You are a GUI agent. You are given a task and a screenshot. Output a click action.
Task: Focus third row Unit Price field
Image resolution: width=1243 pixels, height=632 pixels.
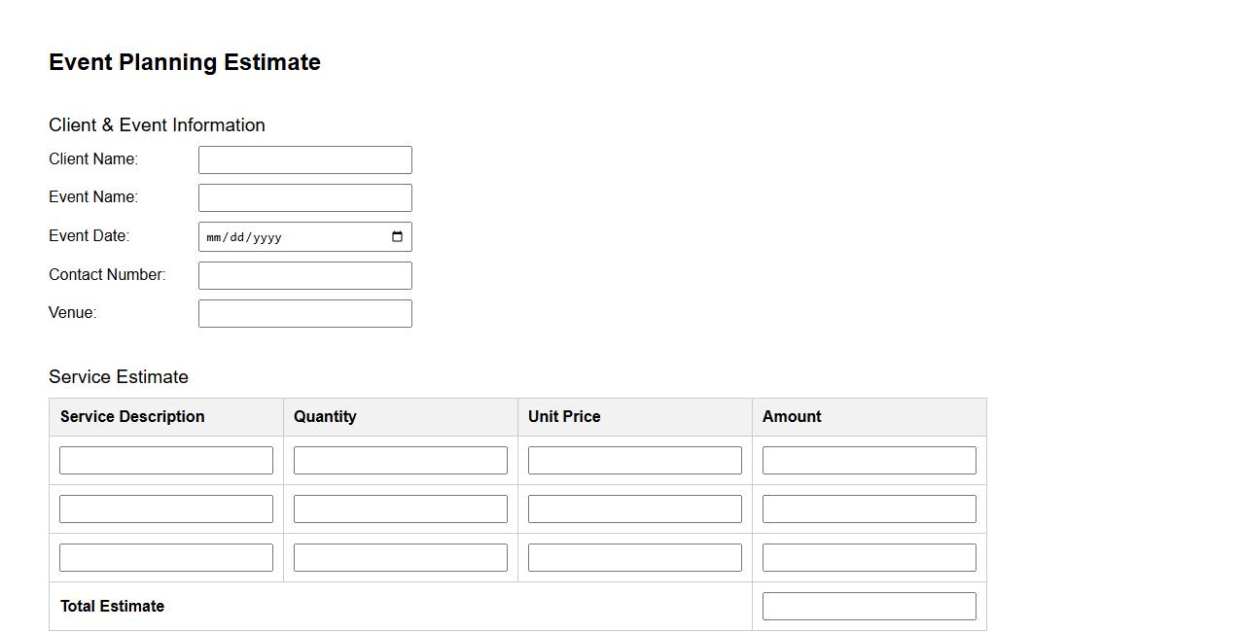tap(634, 558)
